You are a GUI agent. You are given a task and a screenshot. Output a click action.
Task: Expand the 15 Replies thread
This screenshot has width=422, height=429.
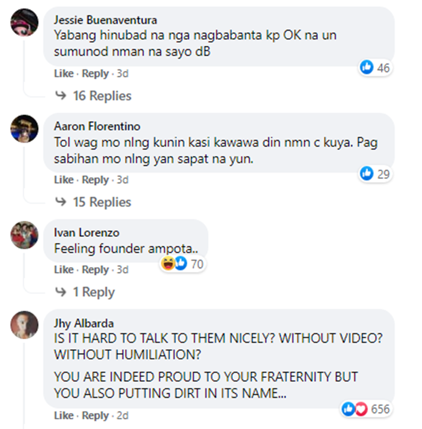click(102, 202)
